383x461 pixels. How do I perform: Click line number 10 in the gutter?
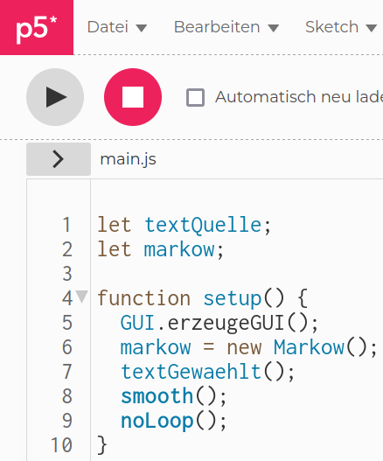(61, 445)
